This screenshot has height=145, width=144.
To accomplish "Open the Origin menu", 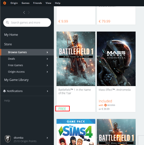I will (x=14, y=3).
